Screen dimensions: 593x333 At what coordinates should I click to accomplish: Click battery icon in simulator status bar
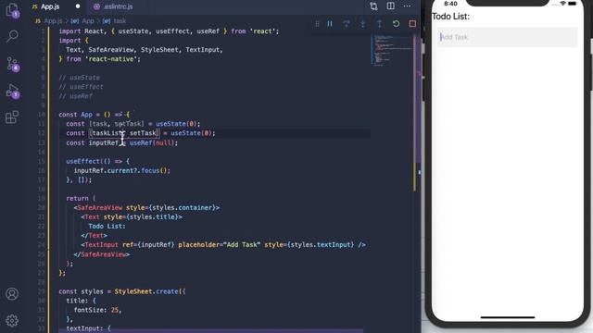573,4
